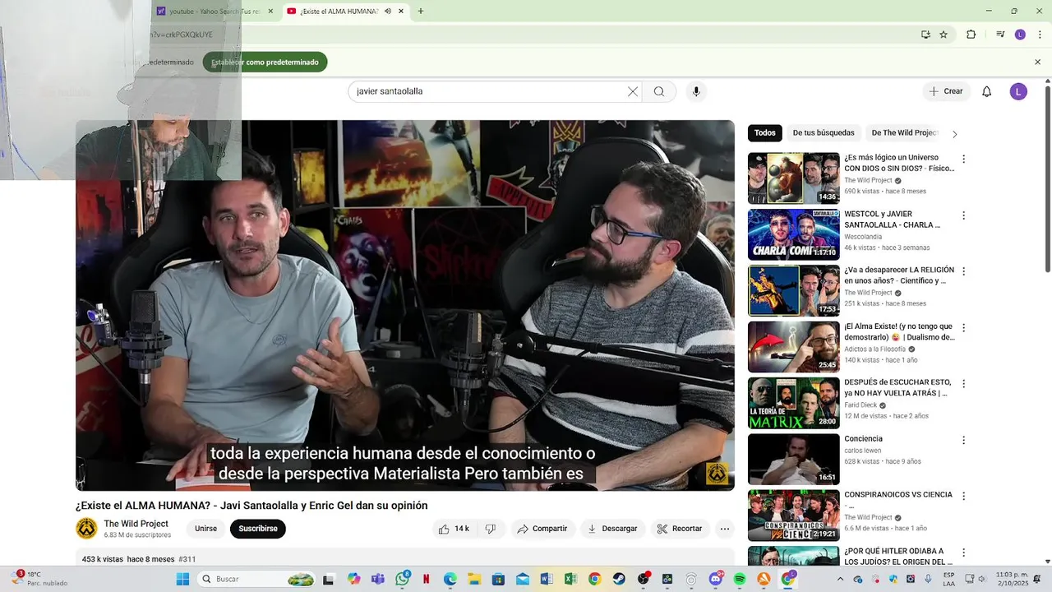Click the install app icon in address bar
This screenshot has height=592, width=1052.
tap(925, 35)
